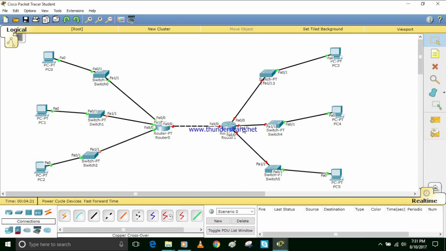Pick the Copper Straight-Through cable
446x251 pixels.
(x=94, y=216)
